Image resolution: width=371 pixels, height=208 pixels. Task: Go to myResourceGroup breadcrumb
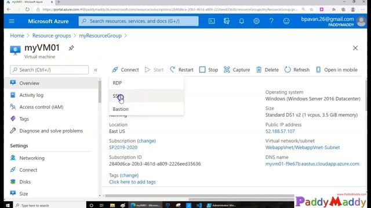(100, 36)
